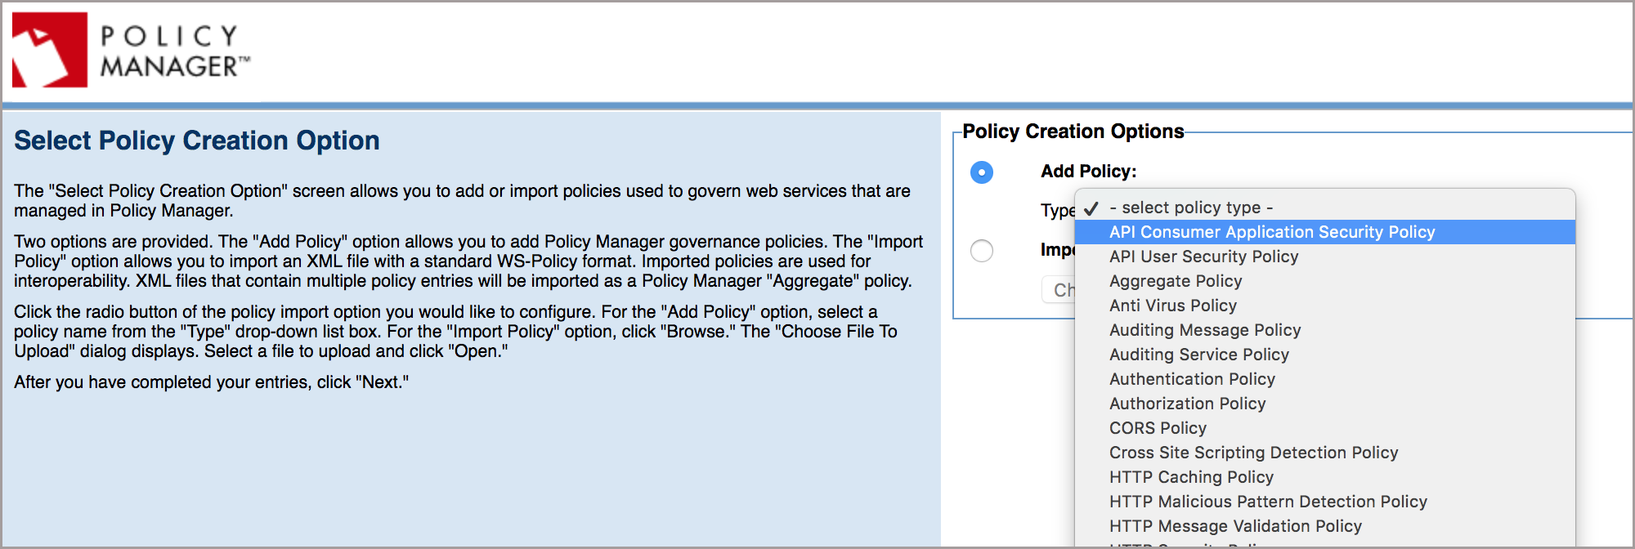
Task: Choose HTTP Message Validation Policy
Action: [1235, 527]
